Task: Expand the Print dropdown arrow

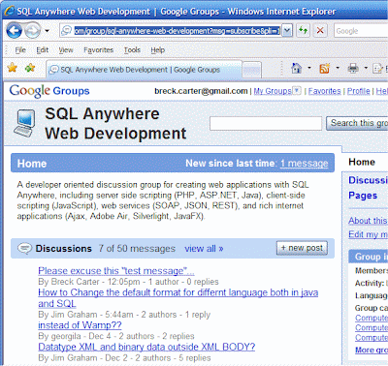Action: point(366,68)
